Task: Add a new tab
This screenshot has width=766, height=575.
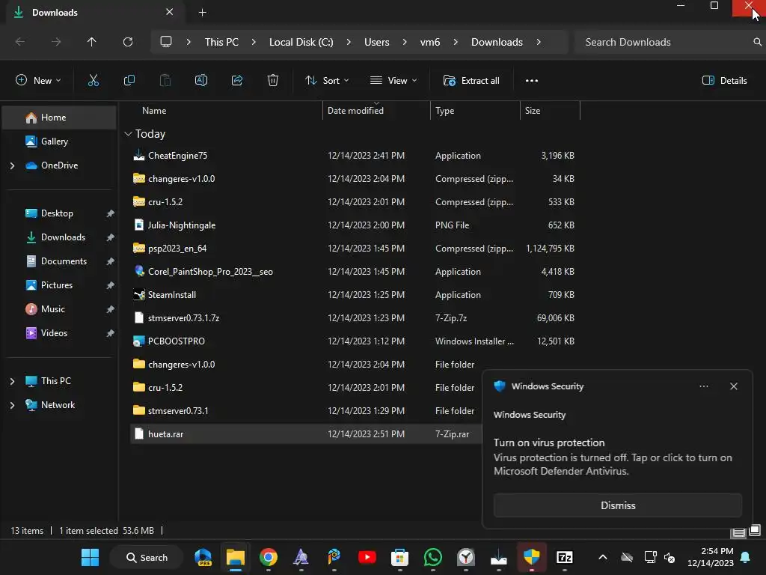Action: pos(202,12)
